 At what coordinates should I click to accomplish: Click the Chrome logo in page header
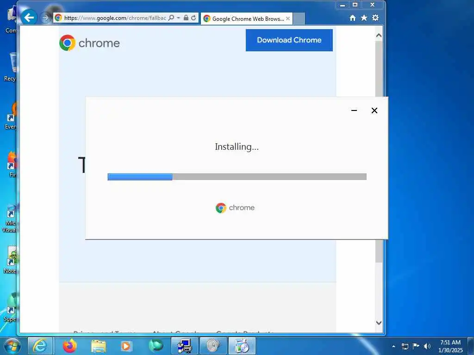point(89,43)
